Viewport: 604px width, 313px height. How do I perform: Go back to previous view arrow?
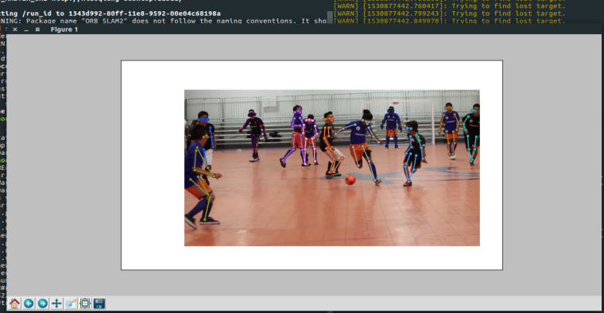(x=29, y=303)
